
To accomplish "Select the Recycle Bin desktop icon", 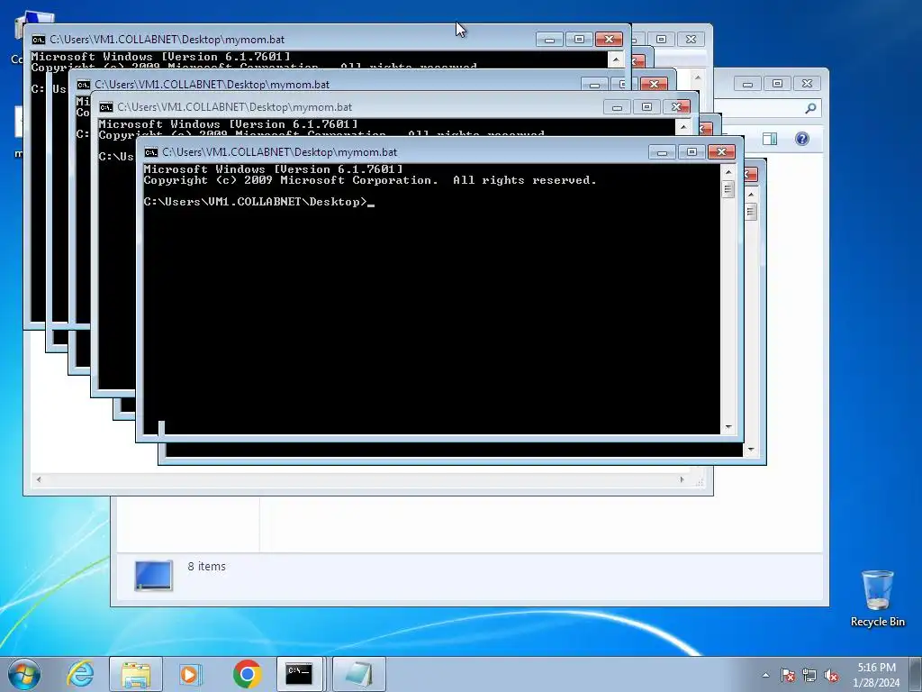I will click(x=877, y=598).
